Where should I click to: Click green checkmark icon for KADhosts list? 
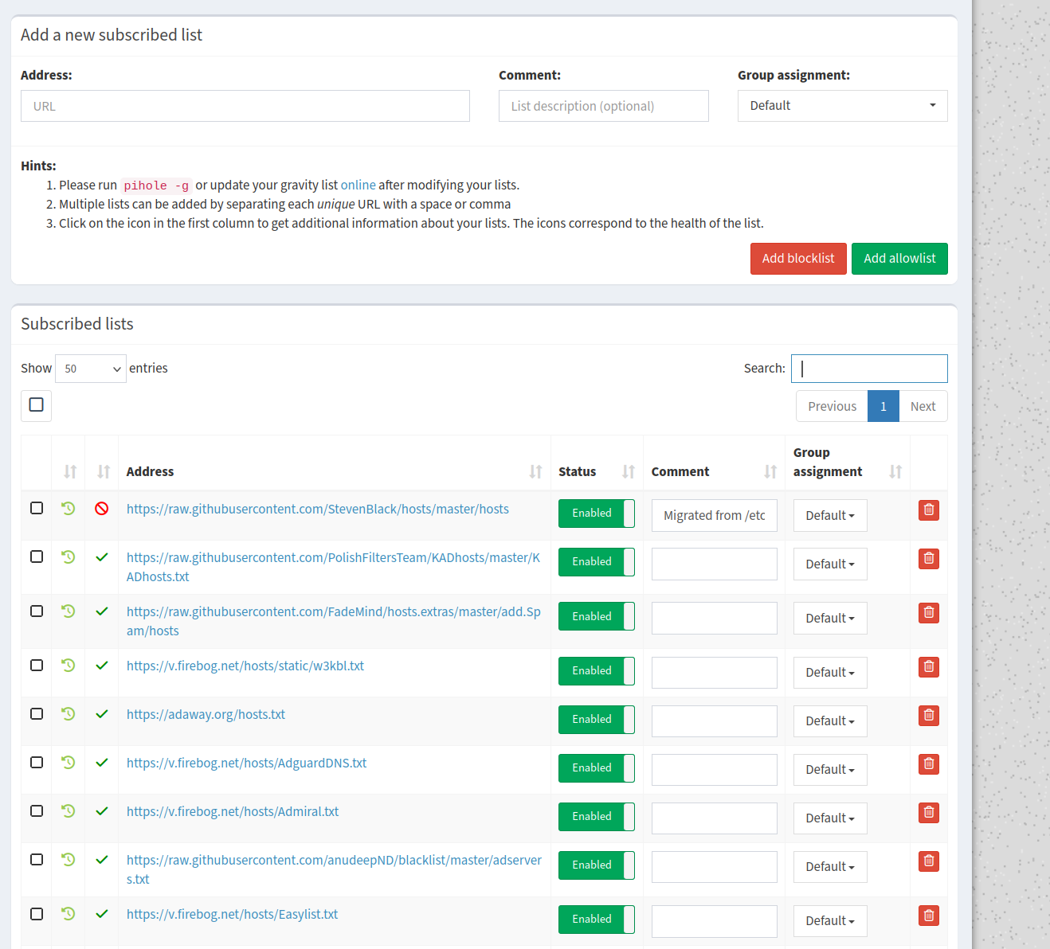(x=102, y=557)
